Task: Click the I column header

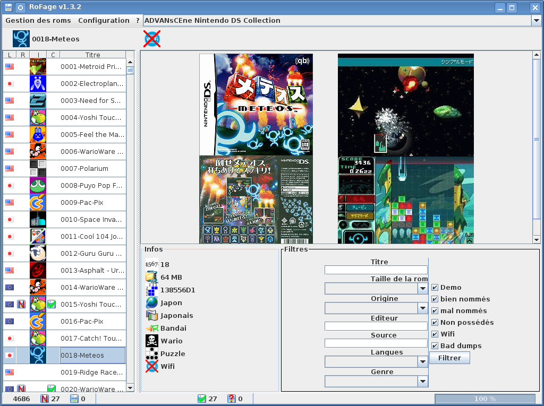Action: (x=38, y=55)
